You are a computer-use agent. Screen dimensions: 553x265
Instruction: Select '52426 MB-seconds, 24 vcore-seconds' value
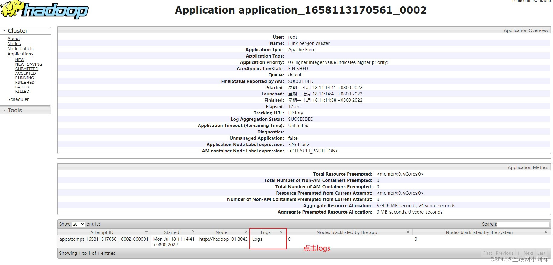pyautogui.click(x=416, y=206)
